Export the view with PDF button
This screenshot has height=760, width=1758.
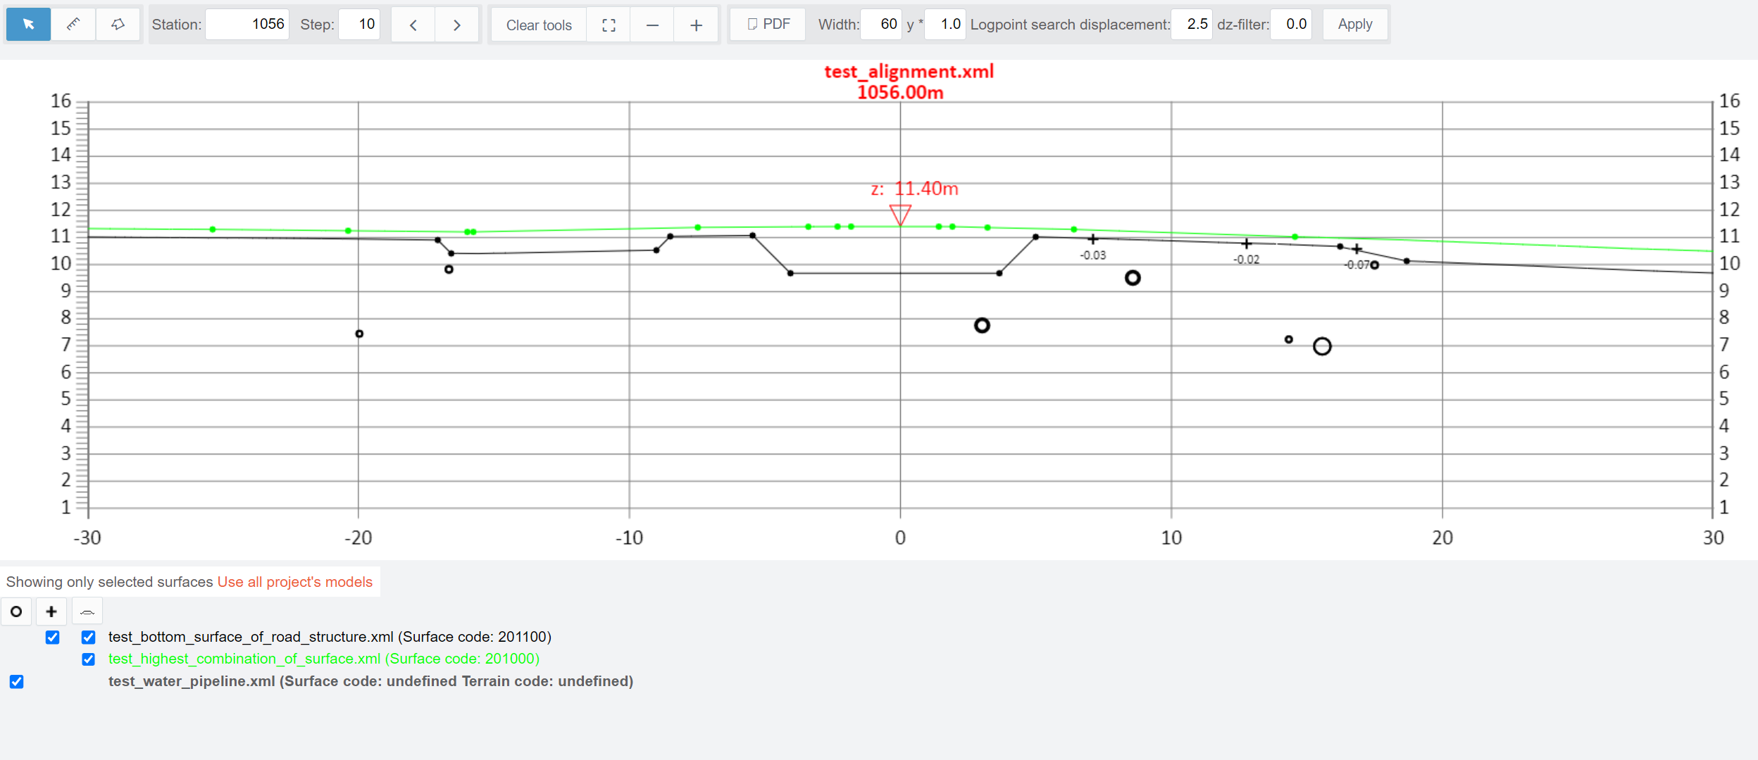click(x=768, y=25)
